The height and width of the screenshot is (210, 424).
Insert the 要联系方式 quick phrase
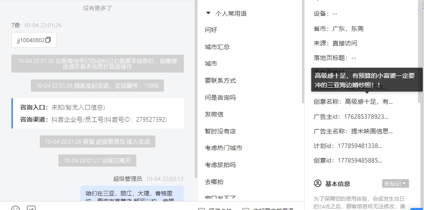pos(220,81)
